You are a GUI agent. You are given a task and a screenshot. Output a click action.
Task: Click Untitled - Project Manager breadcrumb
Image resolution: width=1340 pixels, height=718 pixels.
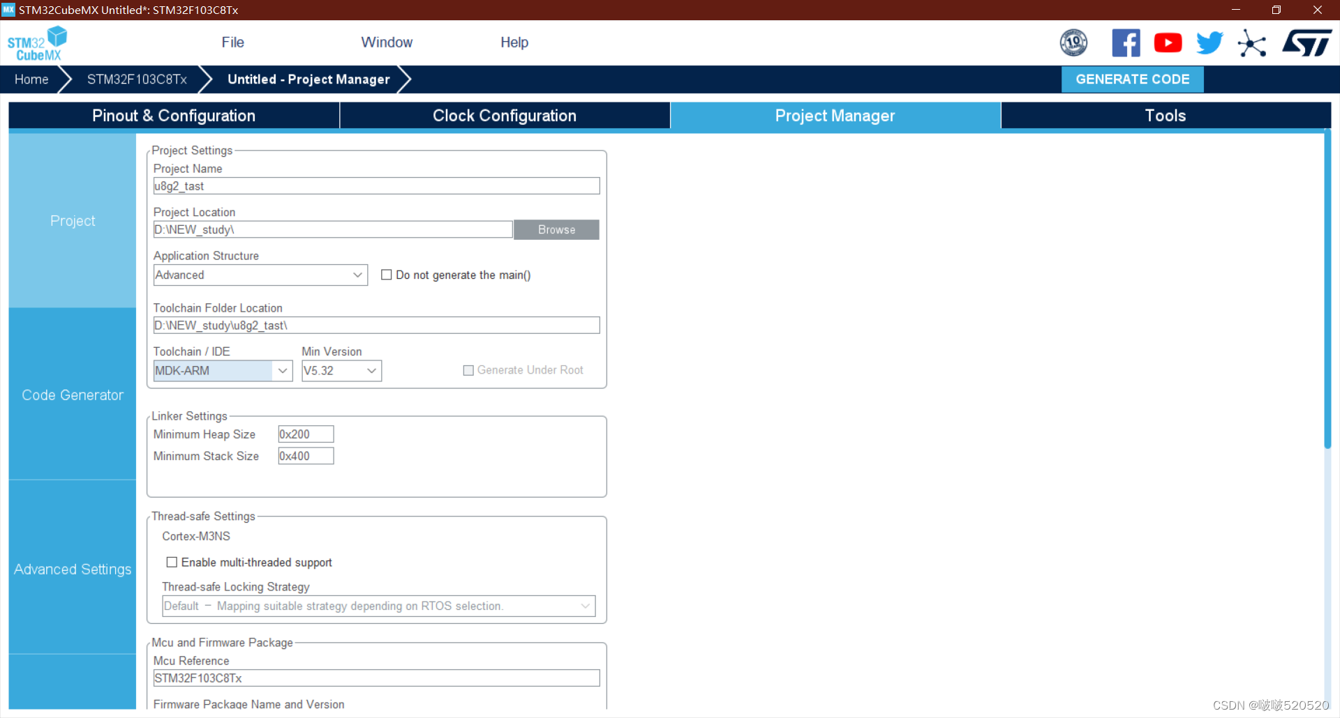[308, 79]
